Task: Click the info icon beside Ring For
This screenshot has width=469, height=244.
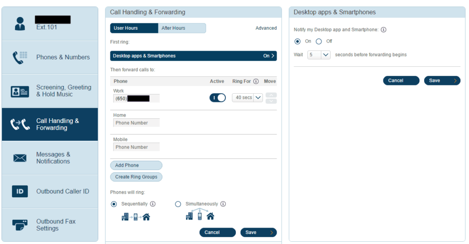Action: tap(256, 81)
